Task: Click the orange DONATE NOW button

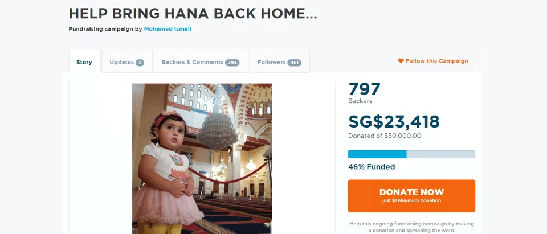Action: pyautogui.click(x=411, y=196)
